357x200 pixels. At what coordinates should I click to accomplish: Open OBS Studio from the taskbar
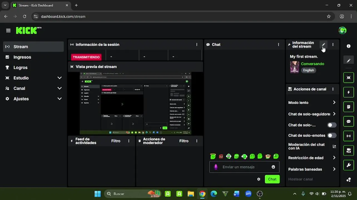[x=260, y=194]
